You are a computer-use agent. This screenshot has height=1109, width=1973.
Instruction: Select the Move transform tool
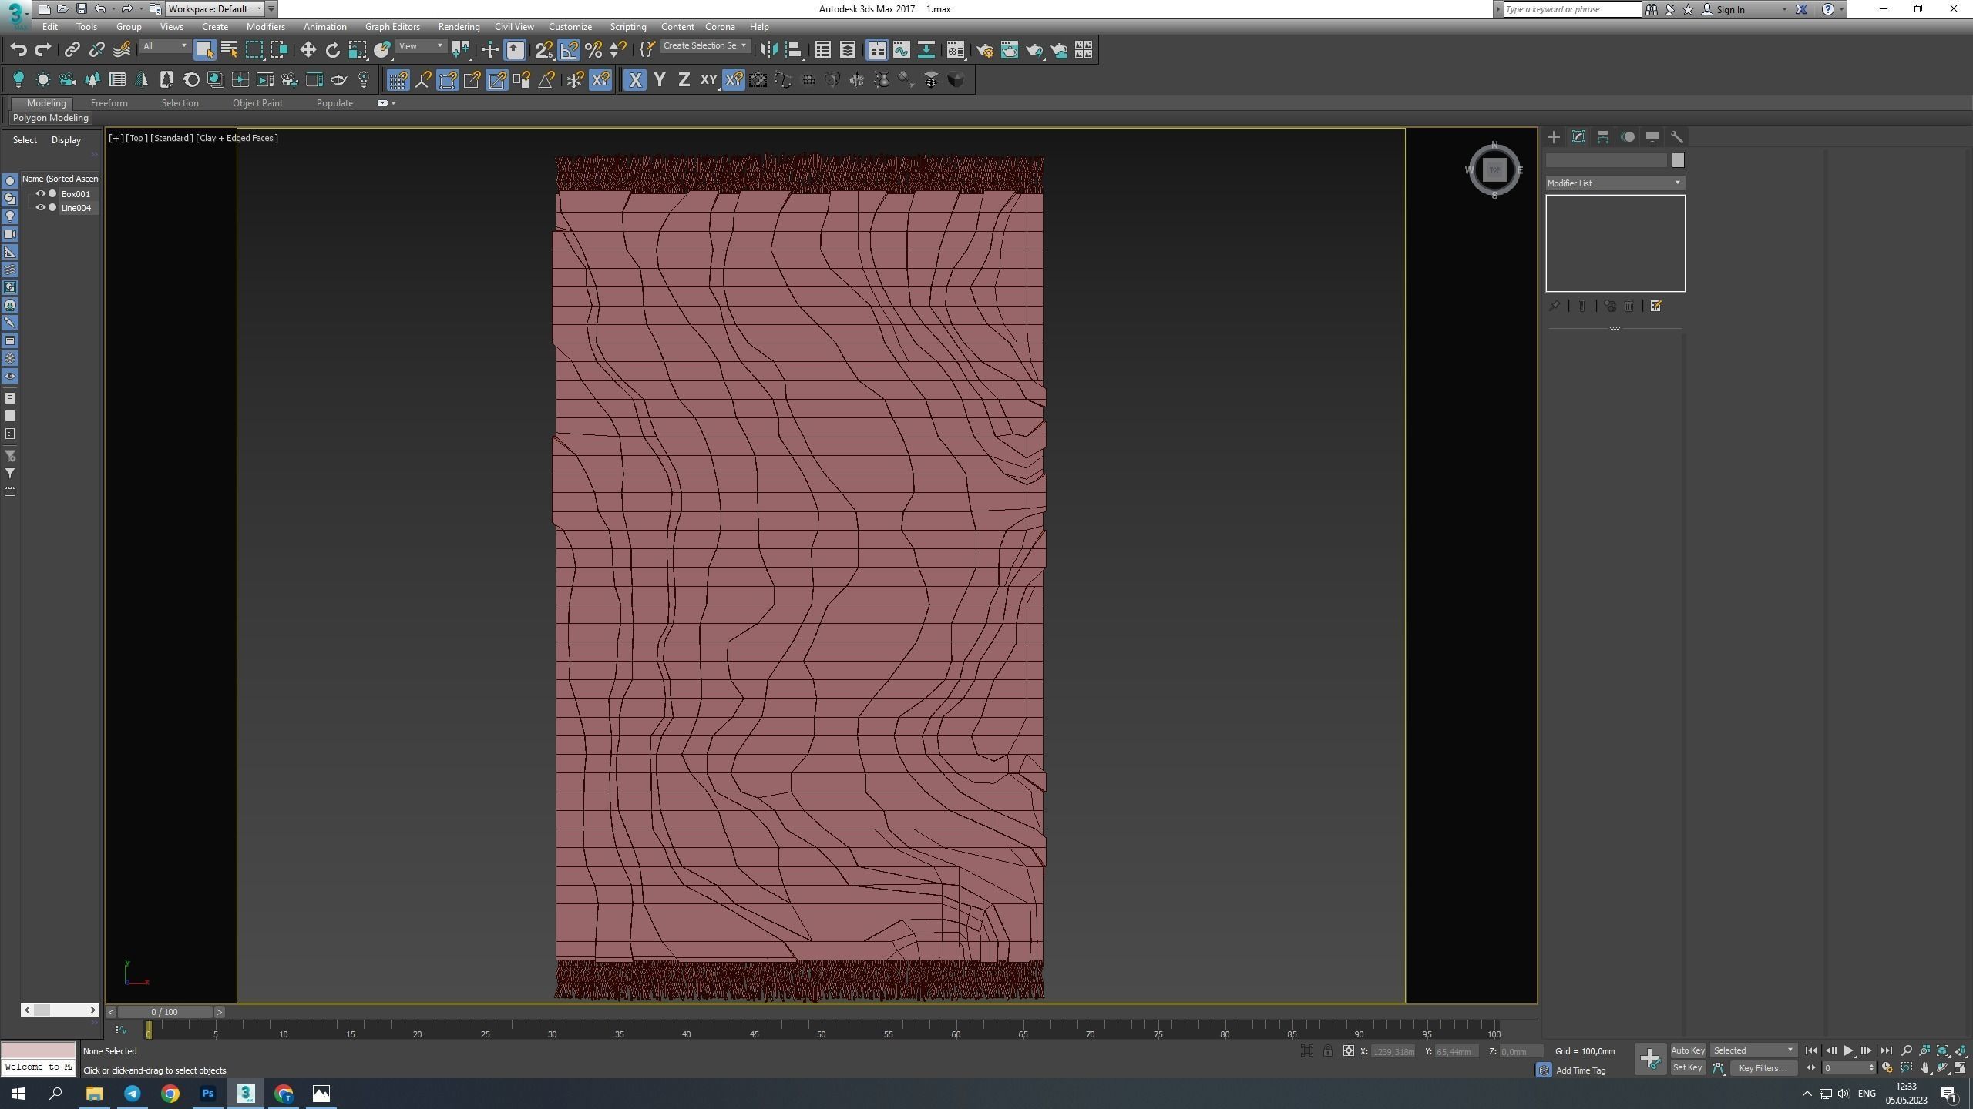click(308, 50)
